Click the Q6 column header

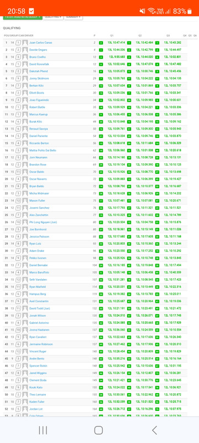(195, 35)
